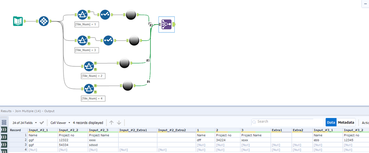369x153 pixels.
Task: Click the up arrow in results toolbar
Action: 112,123
